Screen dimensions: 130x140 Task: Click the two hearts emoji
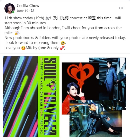coord(62,48)
